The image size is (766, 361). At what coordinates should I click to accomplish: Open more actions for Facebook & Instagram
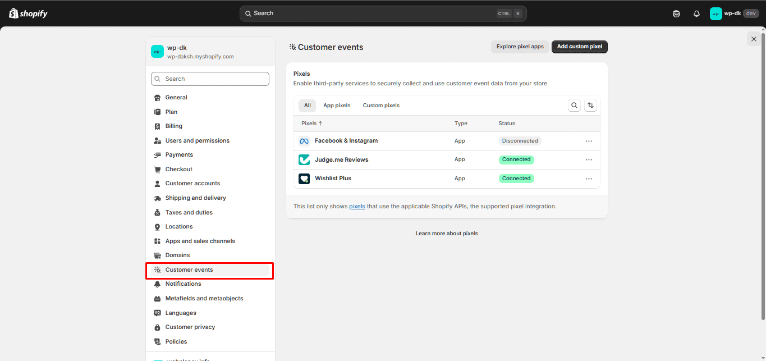589,141
